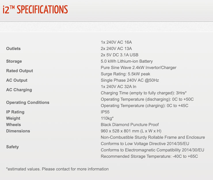Select the Safety label

click(x=12, y=147)
